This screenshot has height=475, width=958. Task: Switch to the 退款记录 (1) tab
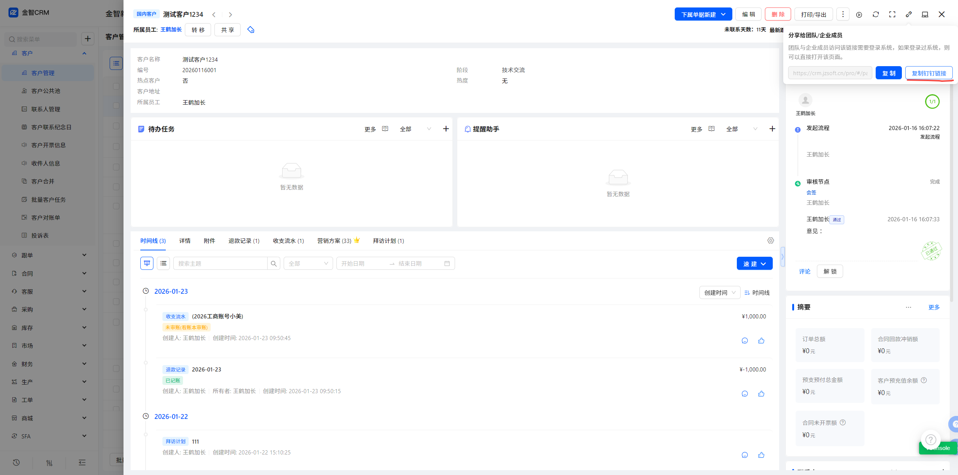[244, 241]
